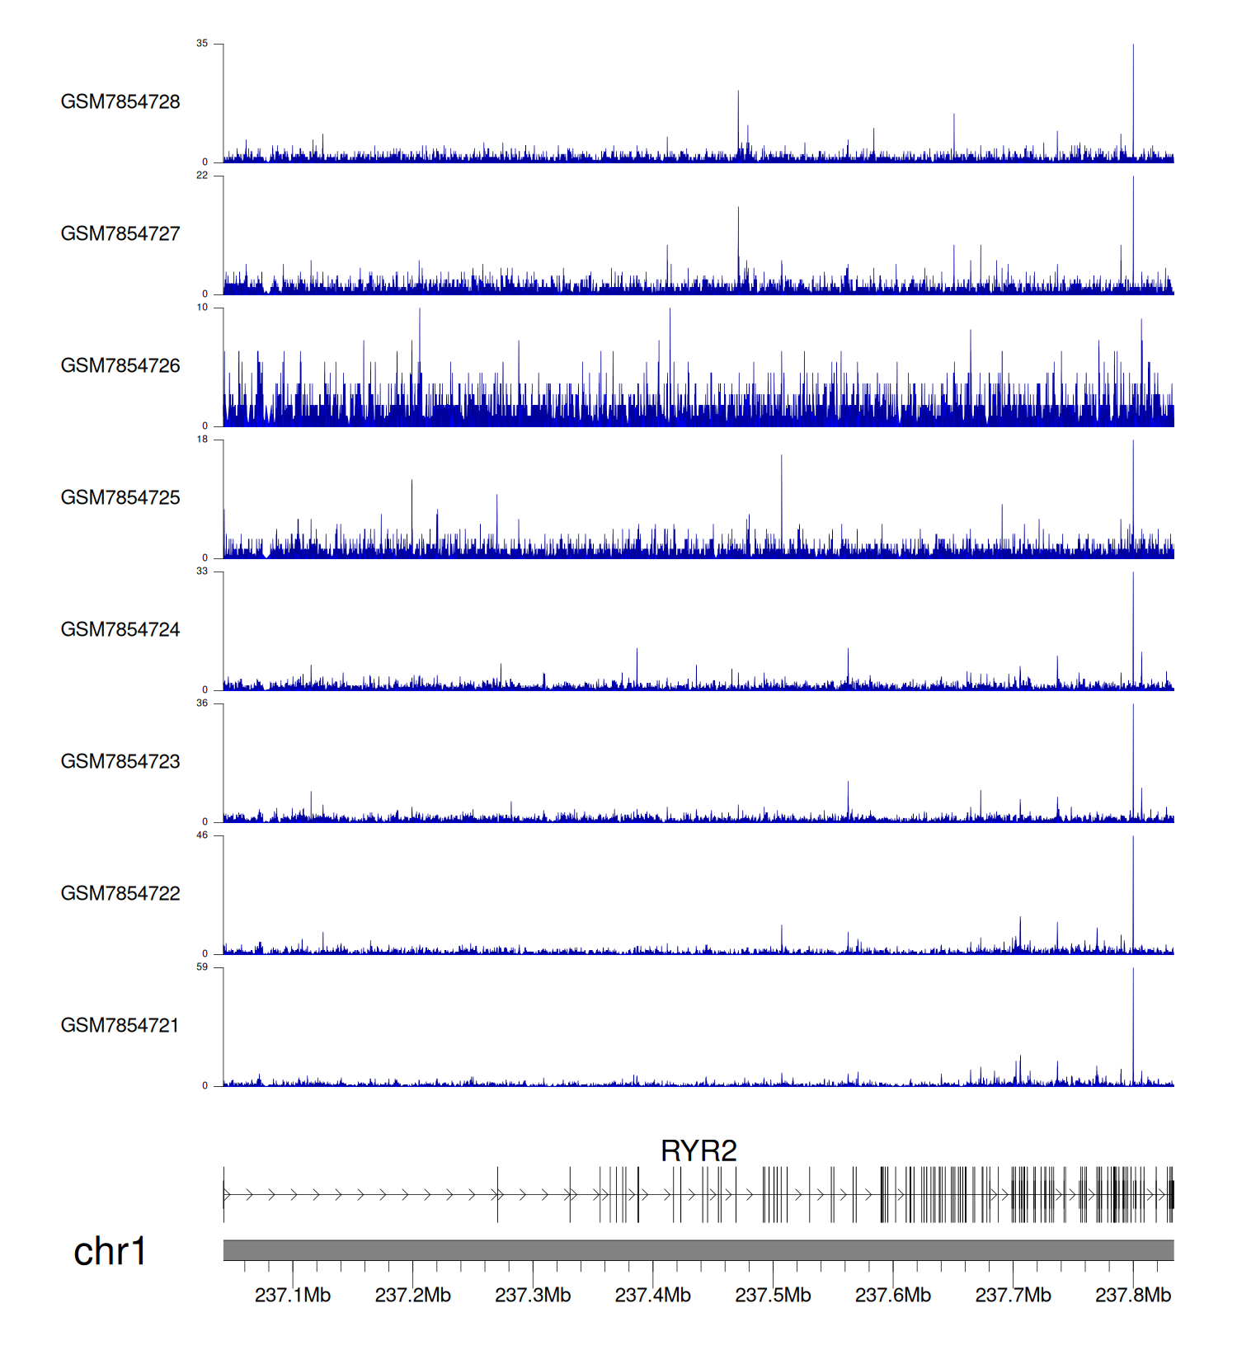Viewport: 1237px width, 1369px height.
Task: Click the GSM7854726 track name
Action: pos(120,365)
